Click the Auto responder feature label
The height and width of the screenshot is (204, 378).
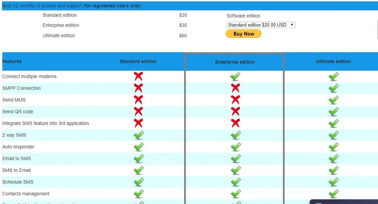coord(18,147)
